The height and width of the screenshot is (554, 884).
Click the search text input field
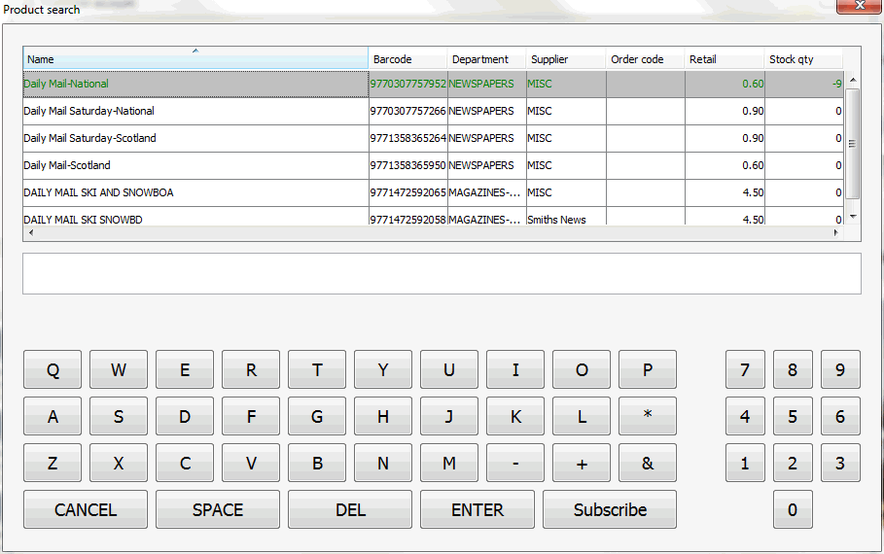[442, 273]
